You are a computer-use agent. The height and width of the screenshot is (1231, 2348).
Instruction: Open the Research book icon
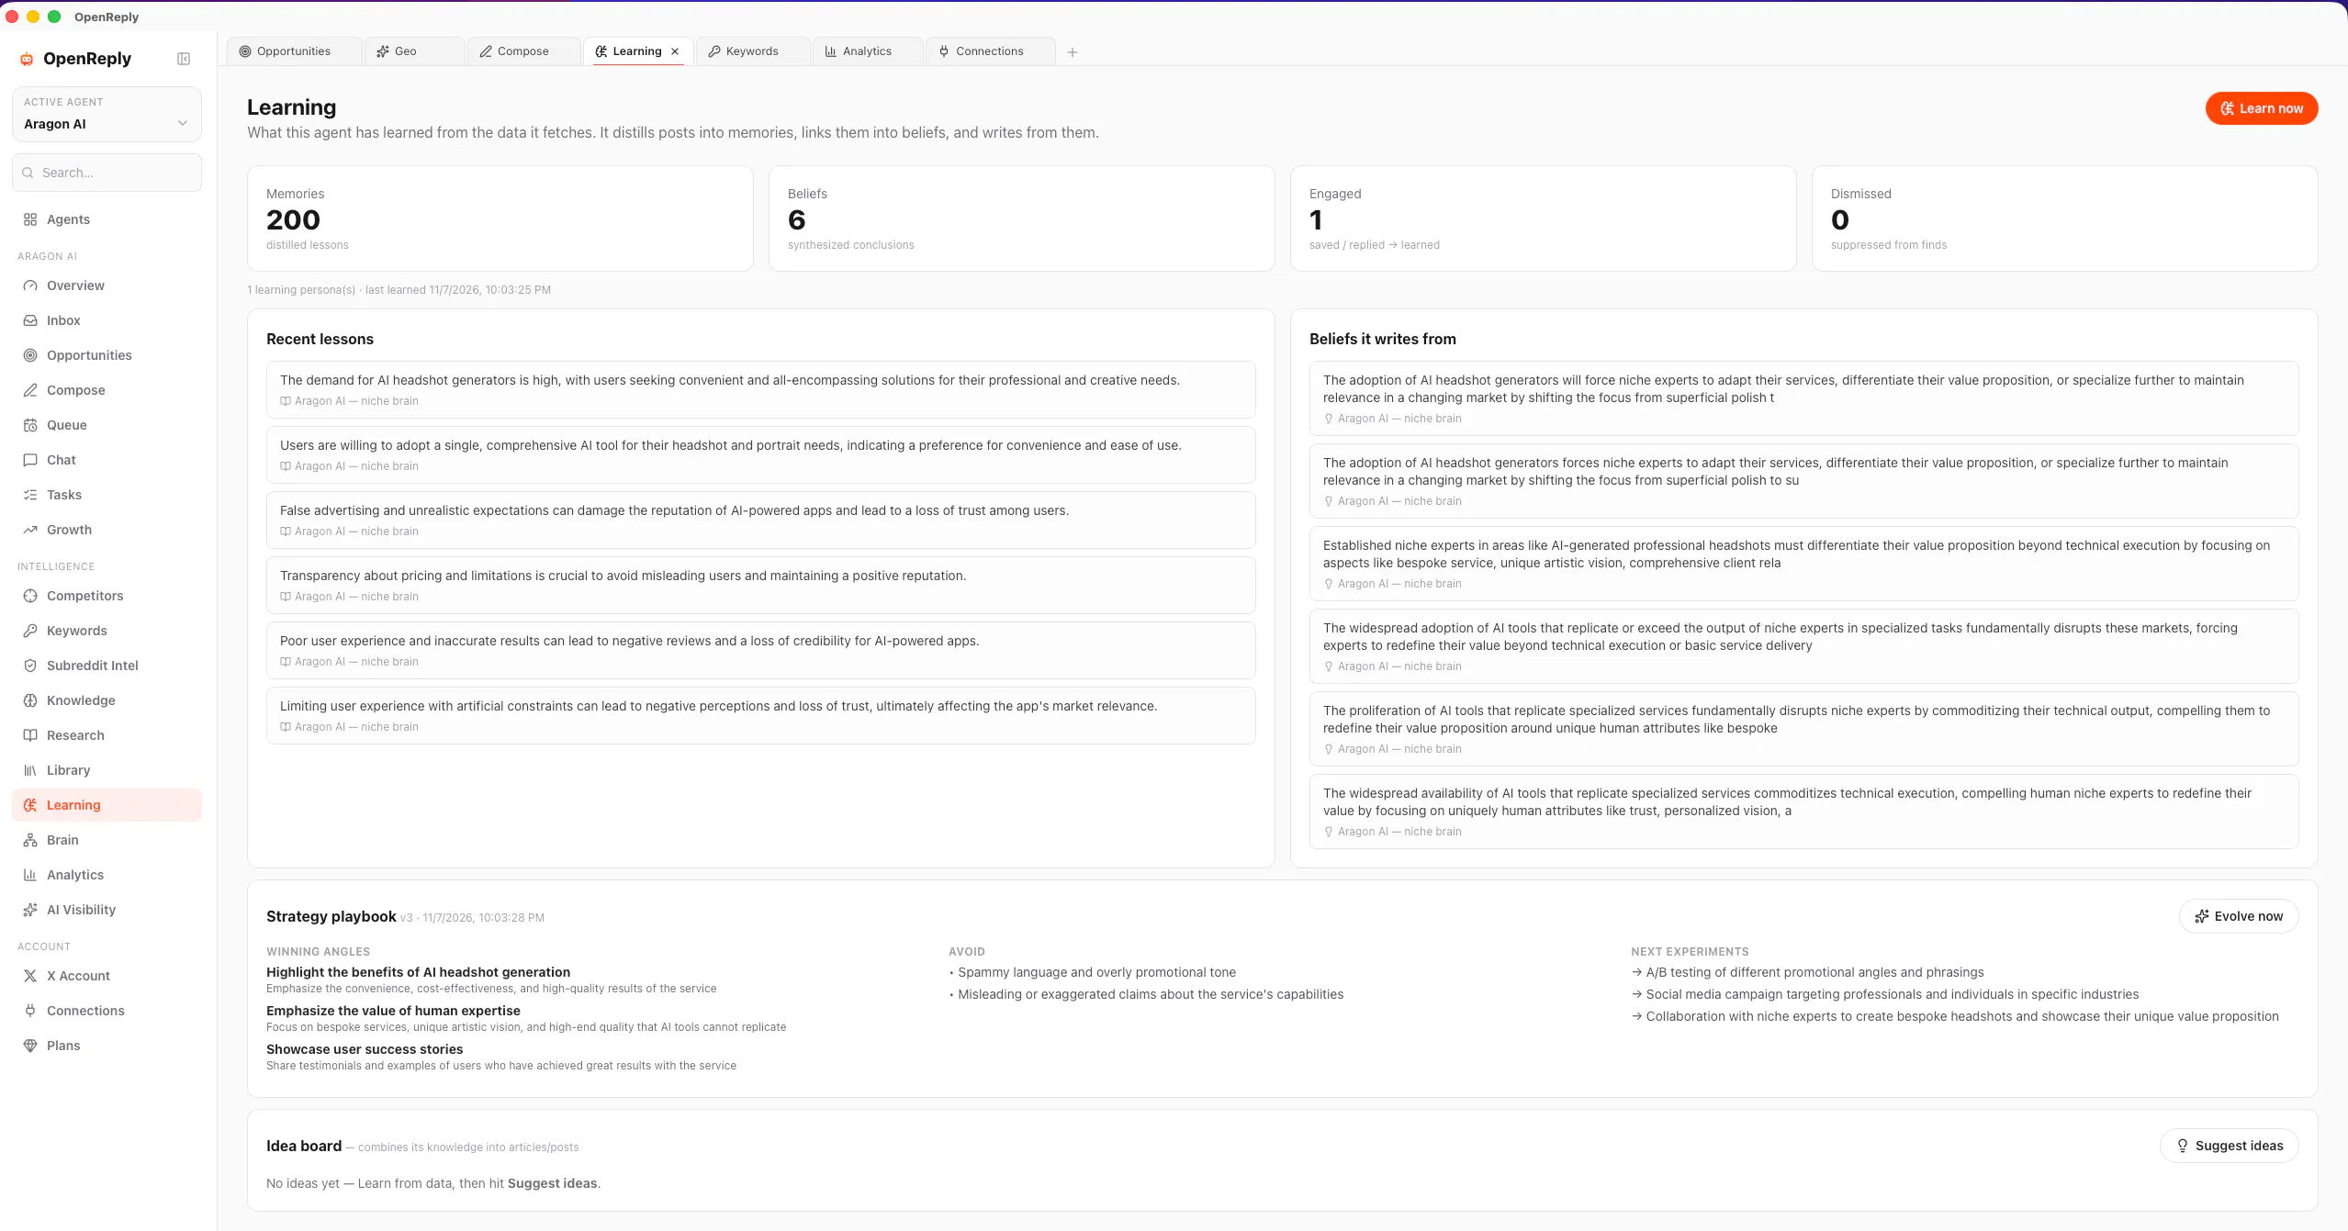tap(30, 735)
